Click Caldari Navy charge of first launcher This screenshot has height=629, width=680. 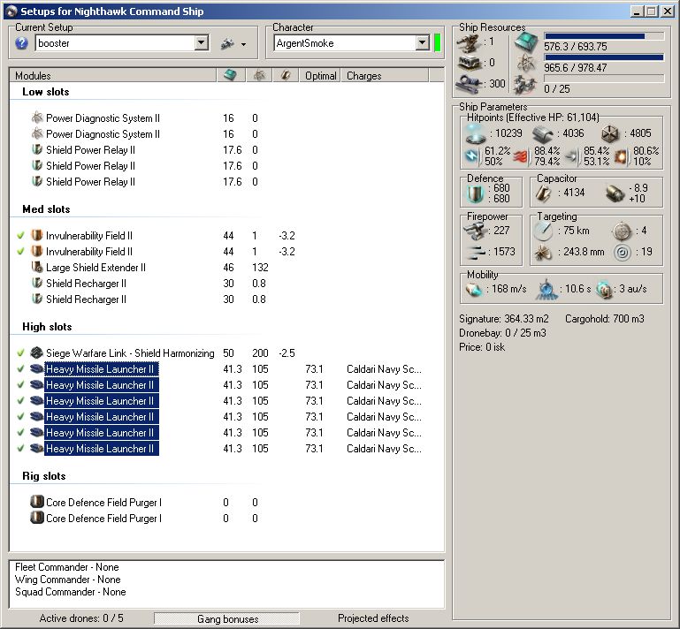384,369
